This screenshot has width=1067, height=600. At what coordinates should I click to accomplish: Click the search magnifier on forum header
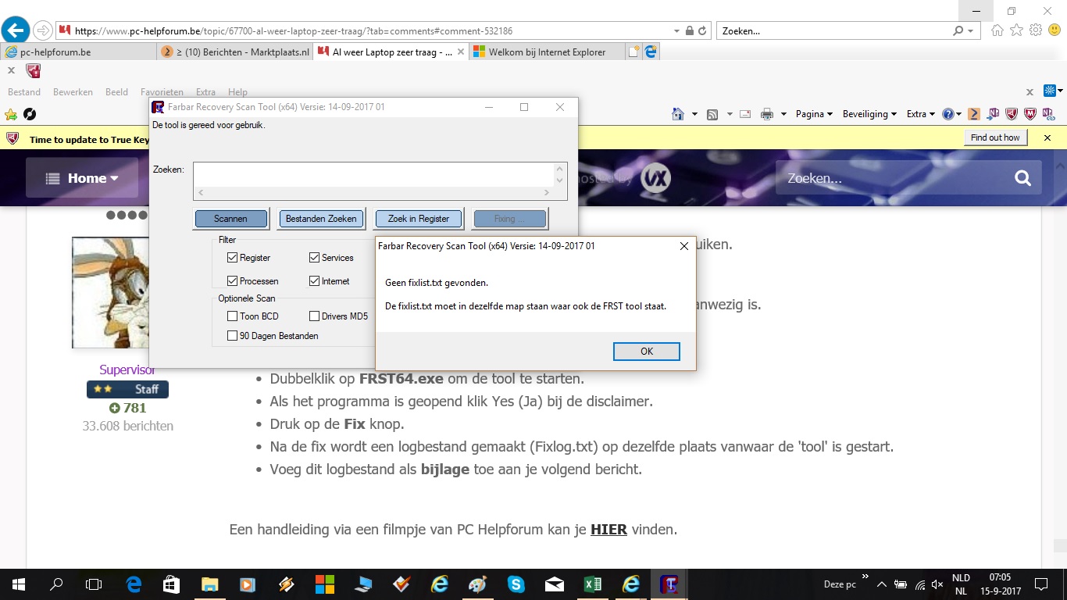coord(1022,178)
